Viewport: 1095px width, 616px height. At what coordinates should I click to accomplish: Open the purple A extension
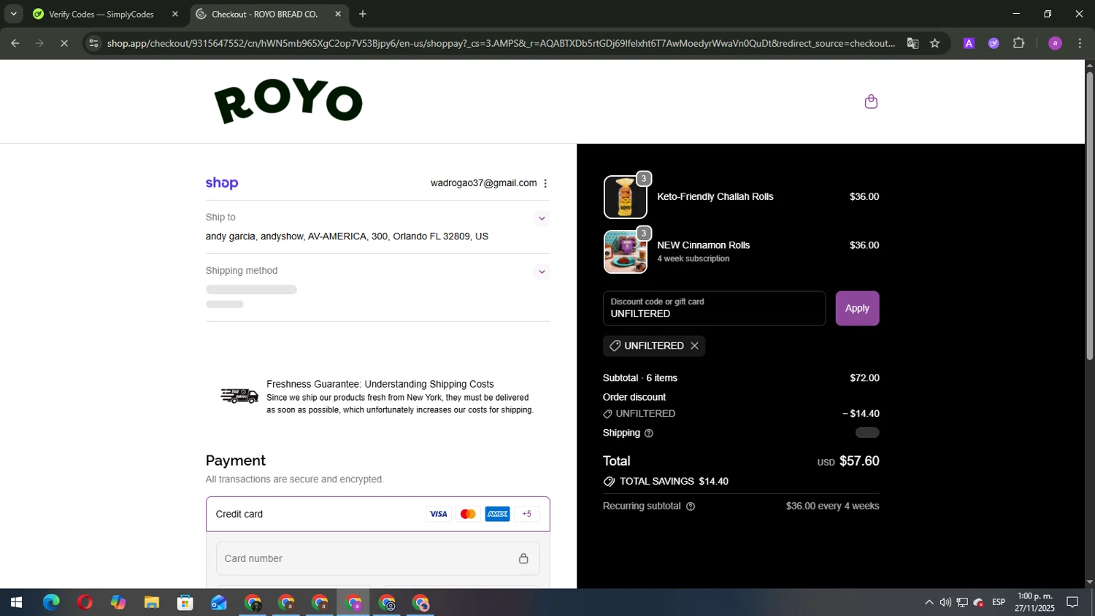(969, 44)
